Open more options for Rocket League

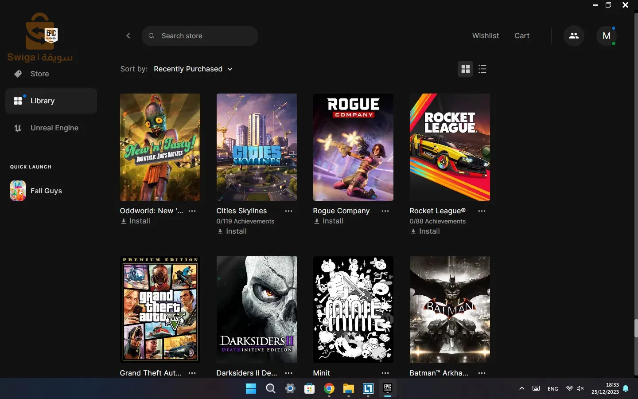pos(482,211)
